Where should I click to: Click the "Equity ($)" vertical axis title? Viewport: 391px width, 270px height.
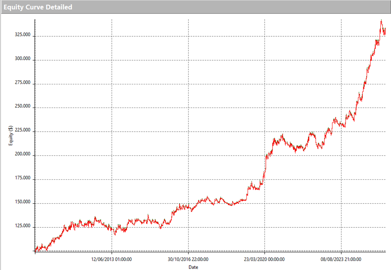point(11,135)
